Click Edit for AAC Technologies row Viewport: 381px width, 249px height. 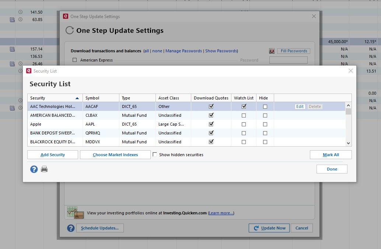click(300, 106)
